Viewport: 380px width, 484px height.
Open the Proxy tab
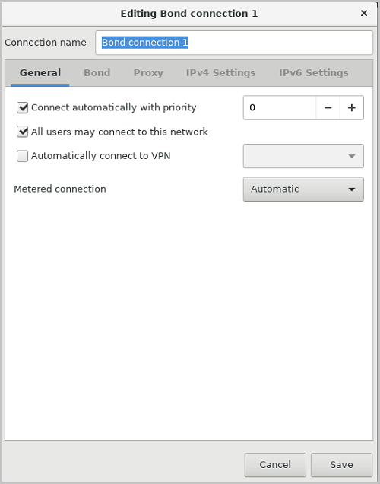(148, 73)
